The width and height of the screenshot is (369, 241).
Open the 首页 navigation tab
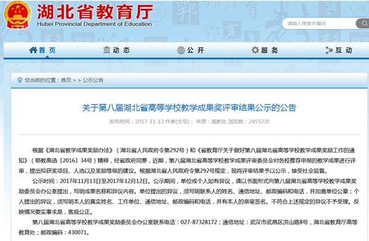[42, 50]
